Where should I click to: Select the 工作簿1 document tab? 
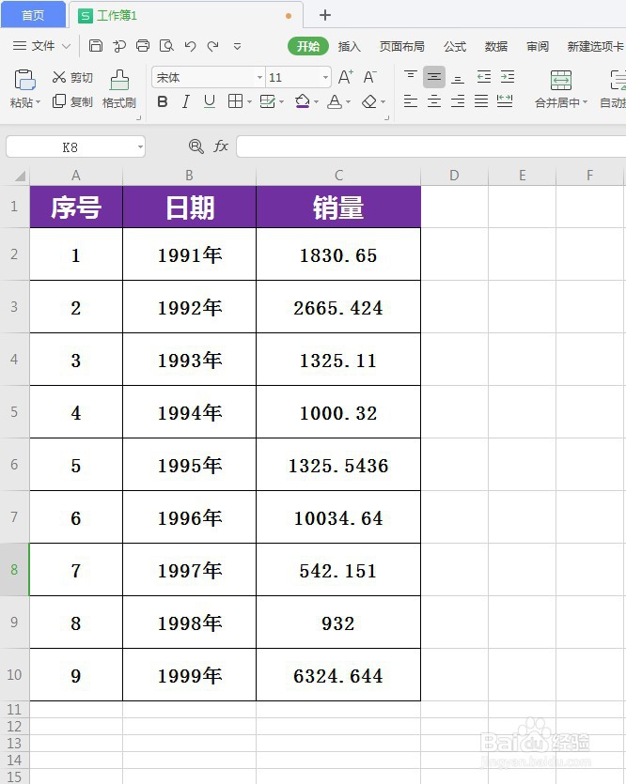click(x=185, y=16)
